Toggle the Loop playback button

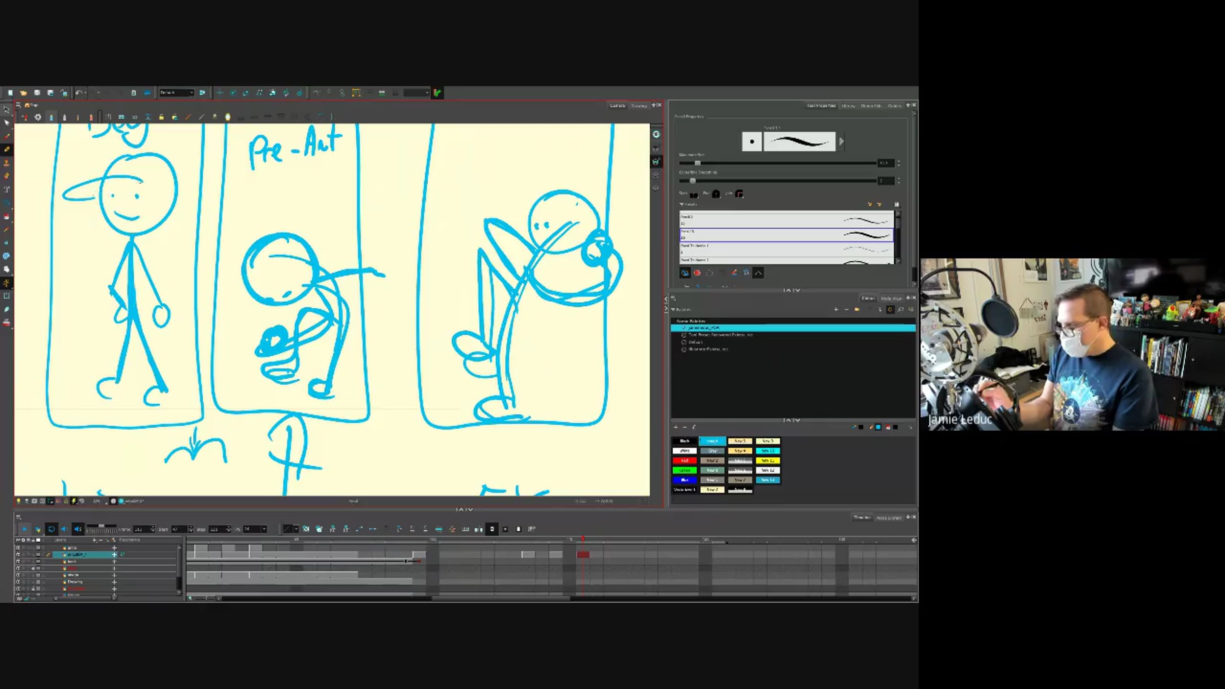click(x=51, y=529)
